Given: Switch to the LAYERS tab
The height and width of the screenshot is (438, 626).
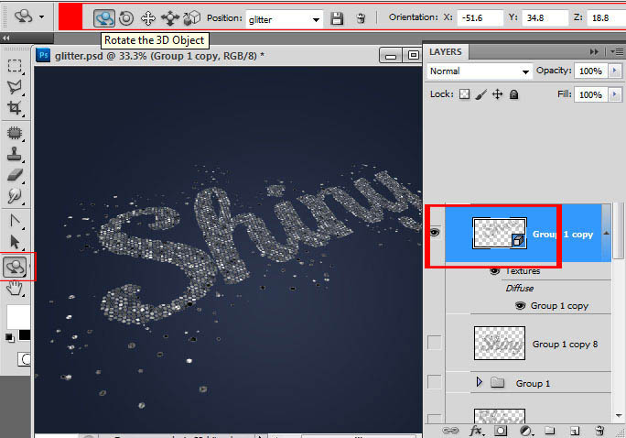Looking at the screenshot, I should tap(446, 52).
